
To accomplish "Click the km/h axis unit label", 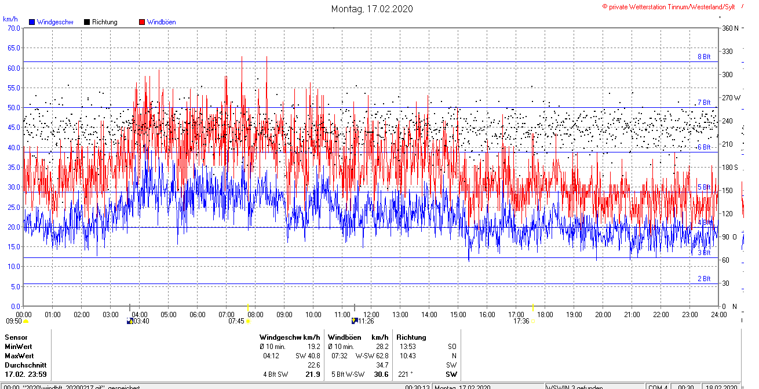I will (x=10, y=19).
